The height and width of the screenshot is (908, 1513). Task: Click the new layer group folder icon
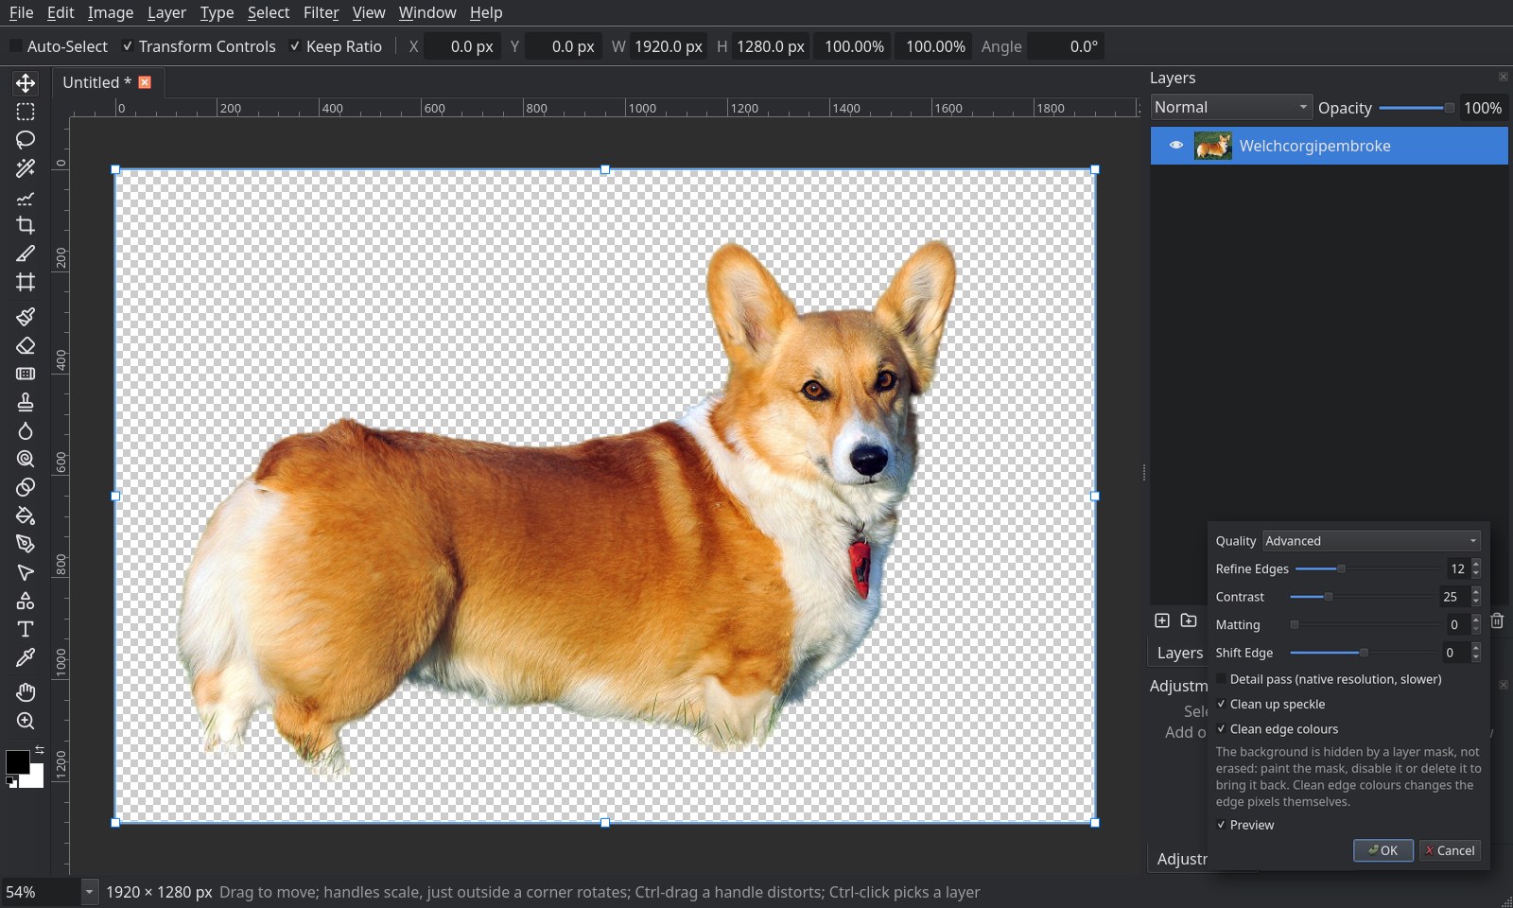pyautogui.click(x=1189, y=620)
